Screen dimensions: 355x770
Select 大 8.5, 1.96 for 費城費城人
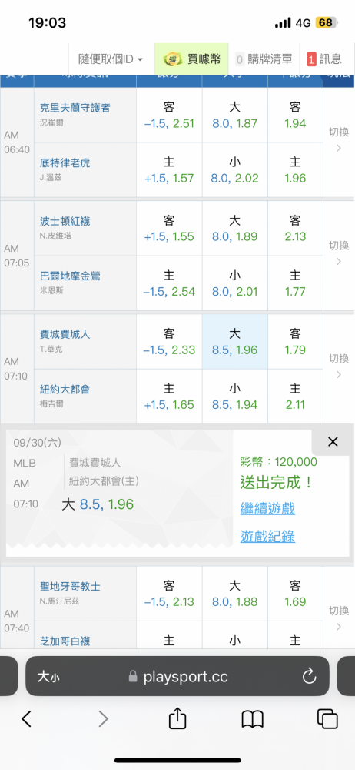pos(235,342)
